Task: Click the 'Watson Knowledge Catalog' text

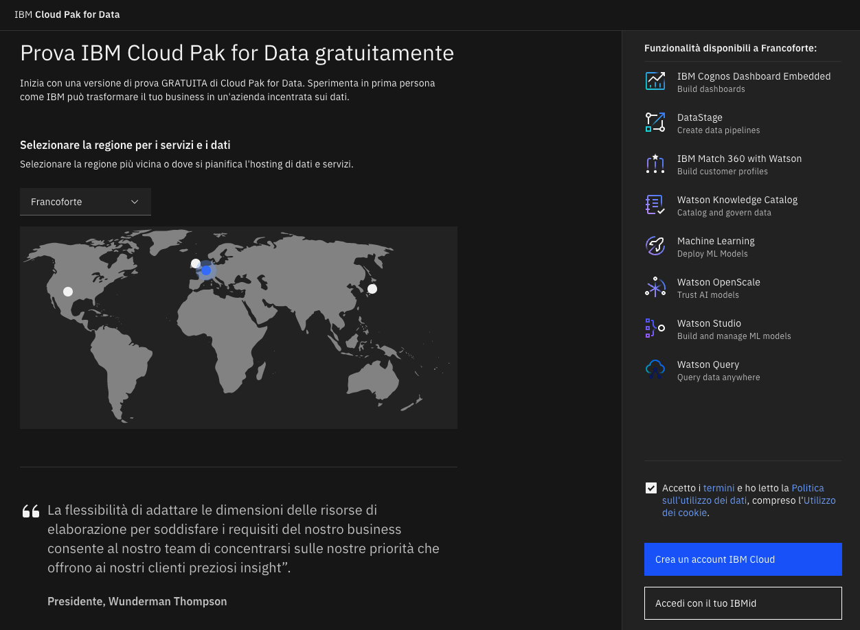Action: [737, 200]
